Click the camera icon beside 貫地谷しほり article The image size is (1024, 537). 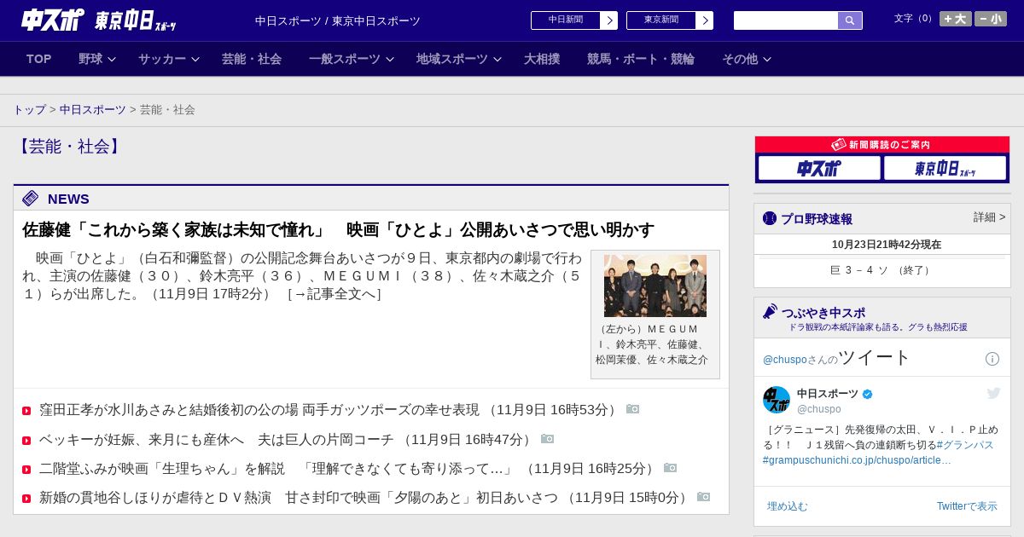click(703, 497)
